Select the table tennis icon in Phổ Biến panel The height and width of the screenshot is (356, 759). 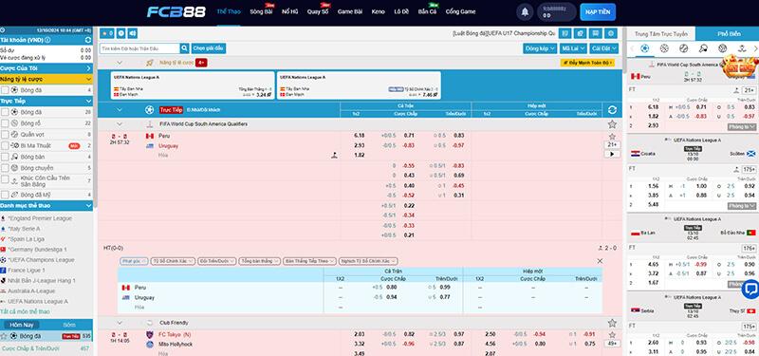tap(703, 48)
